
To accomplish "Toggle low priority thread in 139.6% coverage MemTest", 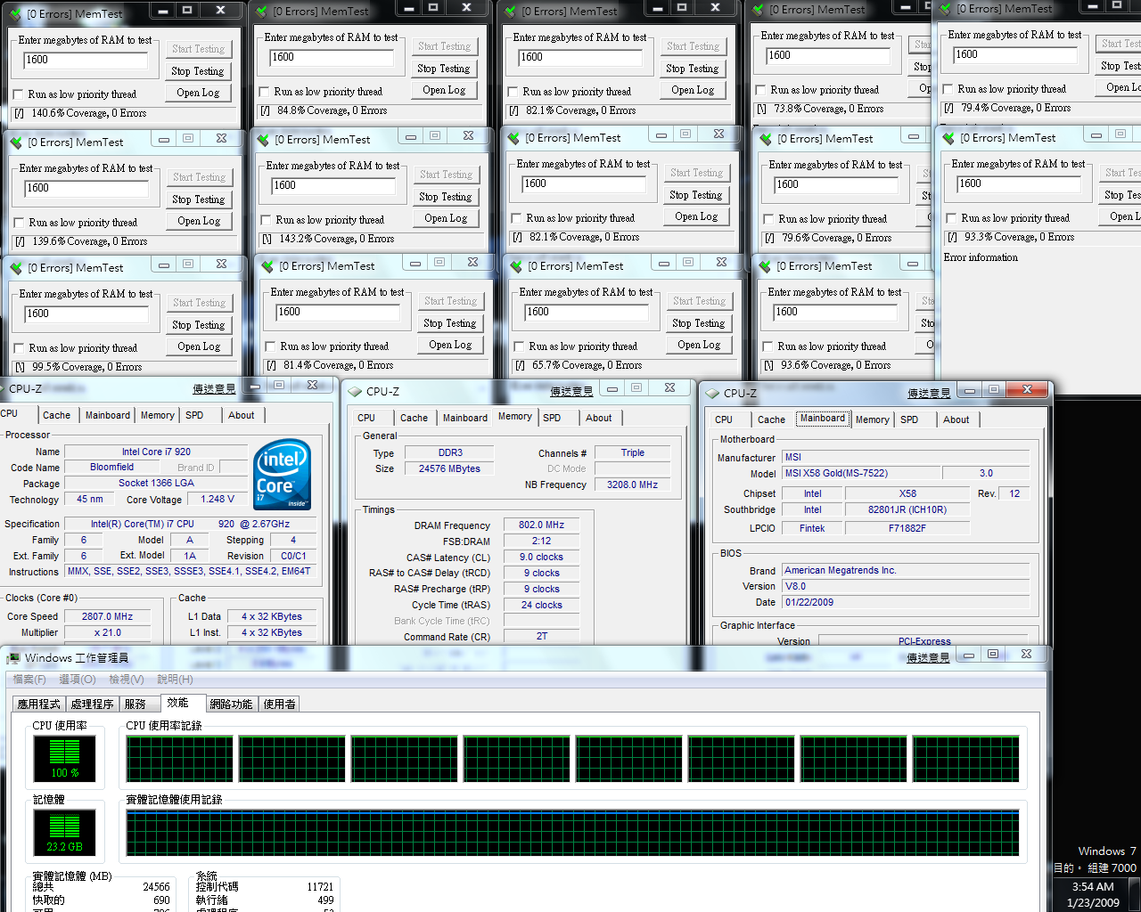I will point(20,223).
